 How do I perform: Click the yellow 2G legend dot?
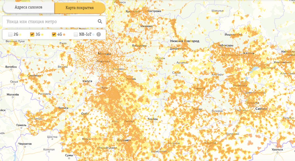coord(20,35)
